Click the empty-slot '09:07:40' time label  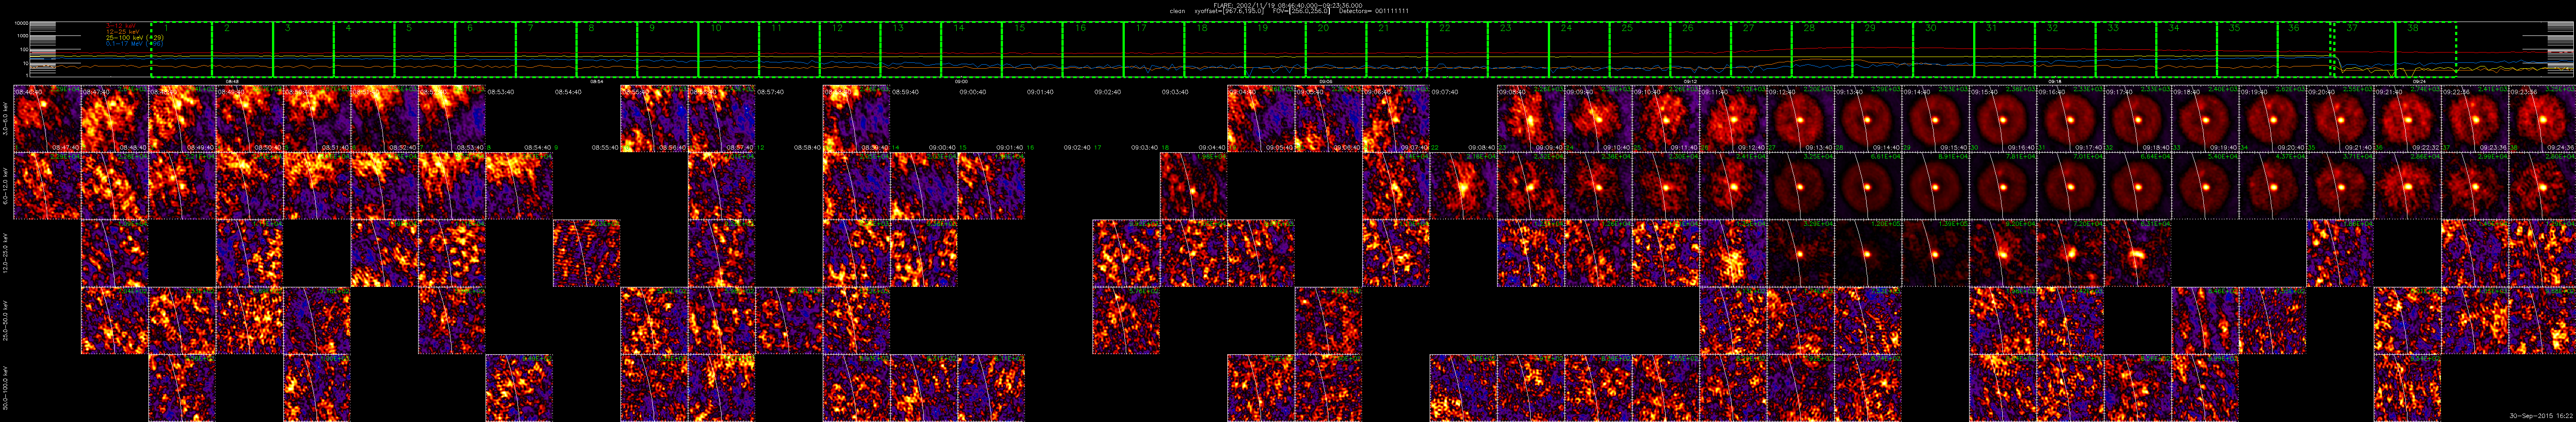[1445, 92]
